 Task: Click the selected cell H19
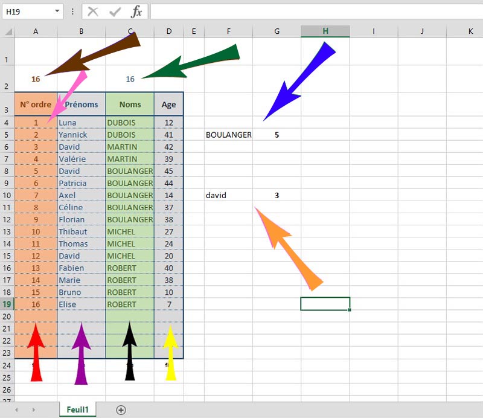(x=325, y=304)
